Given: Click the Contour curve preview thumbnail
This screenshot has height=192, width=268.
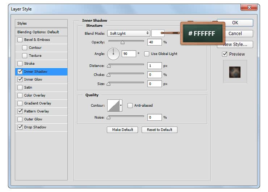Looking at the screenshot, I should tap(114, 106).
